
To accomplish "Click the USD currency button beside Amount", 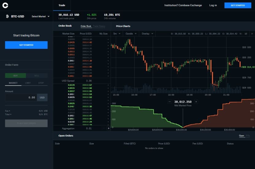I will [x=42, y=97].
